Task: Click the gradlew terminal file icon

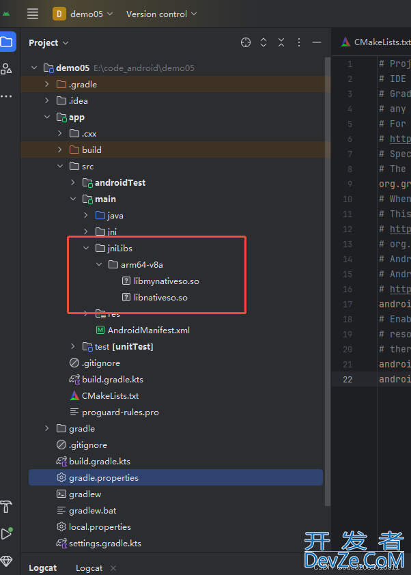Action: pyautogui.click(x=61, y=494)
